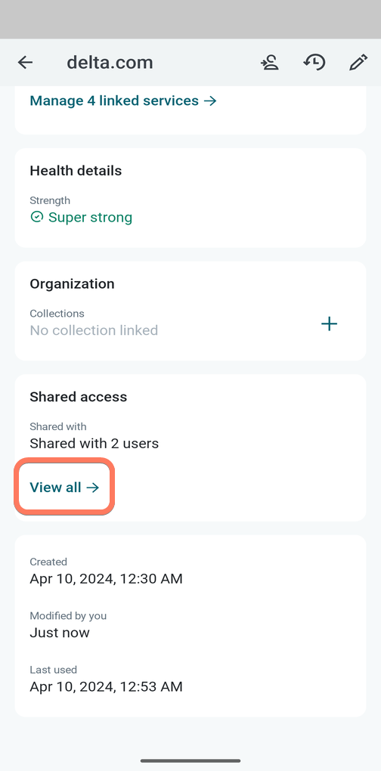Tap No collection linked placeholder
The height and width of the screenshot is (771, 381).
tap(94, 330)
